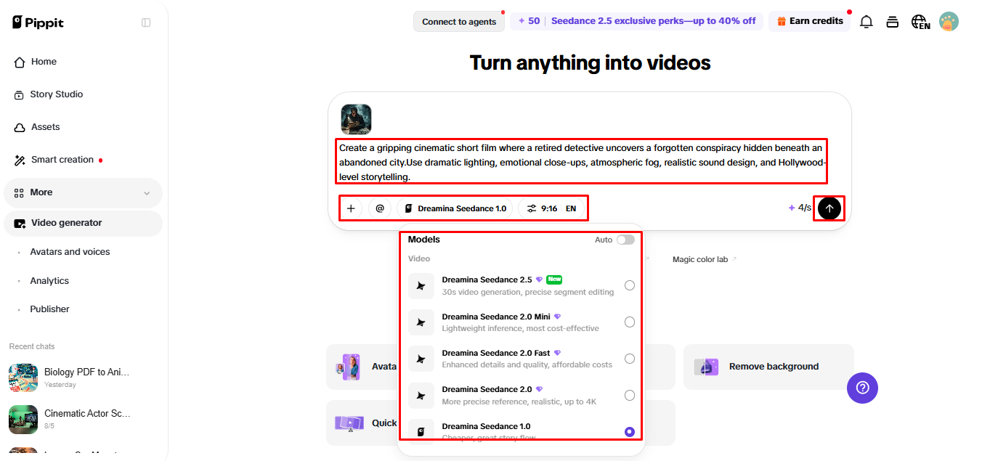Select the Dreamina Seedance 2.0 Fast radio button

pyautogui.click(x=630, y=359)
